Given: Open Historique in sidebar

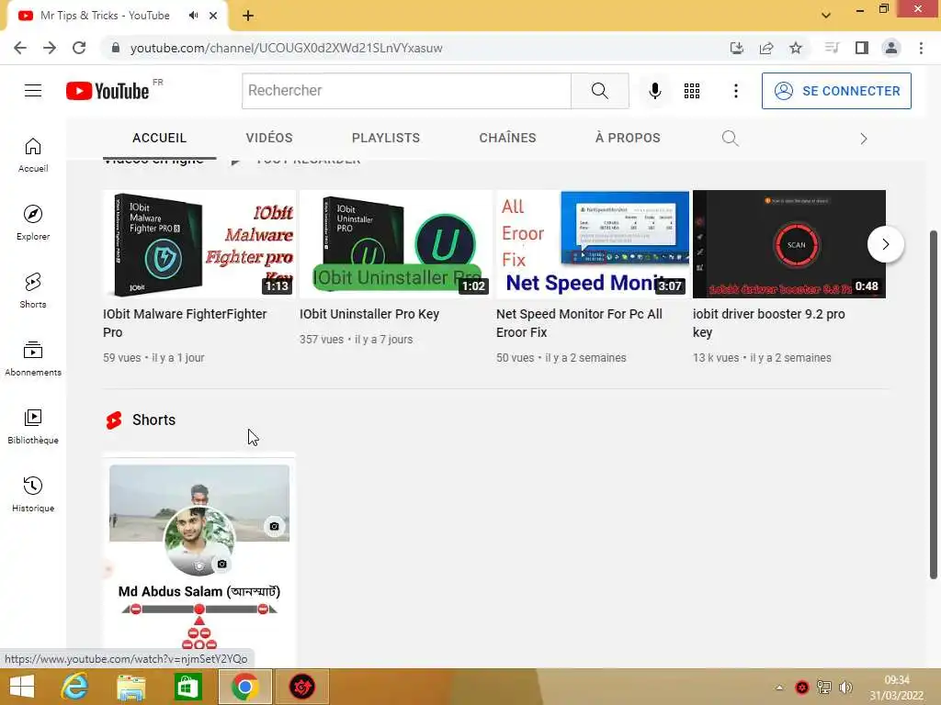Looking at the screenshot, I should coord(33,495).
